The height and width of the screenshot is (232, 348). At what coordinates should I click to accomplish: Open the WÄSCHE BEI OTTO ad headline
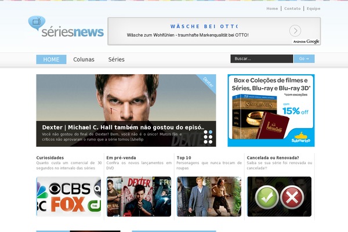pyautogui.click(x=204, y=27)
